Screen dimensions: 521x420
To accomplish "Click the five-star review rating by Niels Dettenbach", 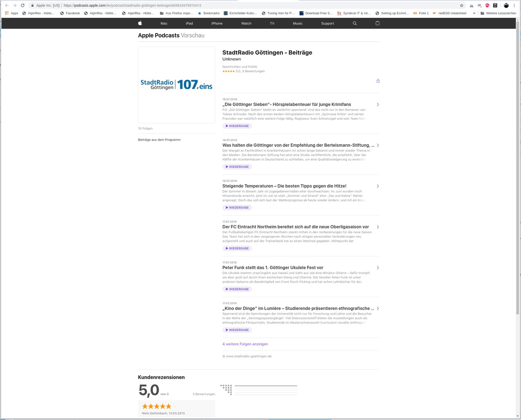I will coord(157,406).
